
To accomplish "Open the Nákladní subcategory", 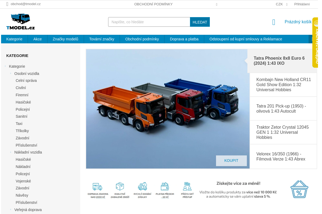I will (x=23, y=167).
